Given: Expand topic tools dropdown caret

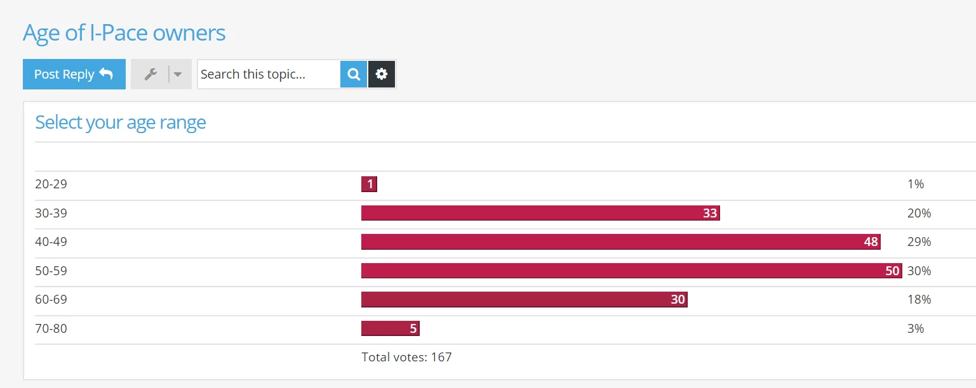Looking at the screenshot, I should pos(178,74).
